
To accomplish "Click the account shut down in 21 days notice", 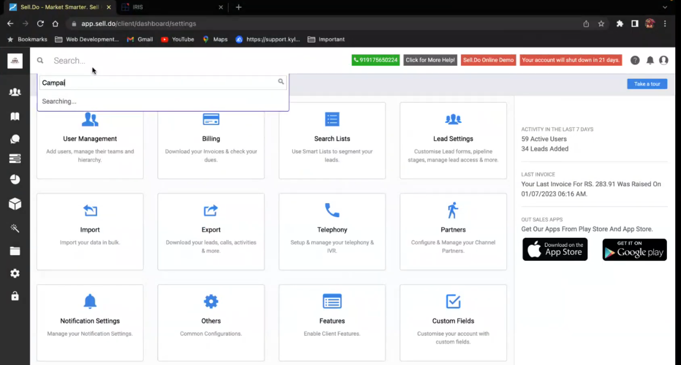I will tap(571, 60).
